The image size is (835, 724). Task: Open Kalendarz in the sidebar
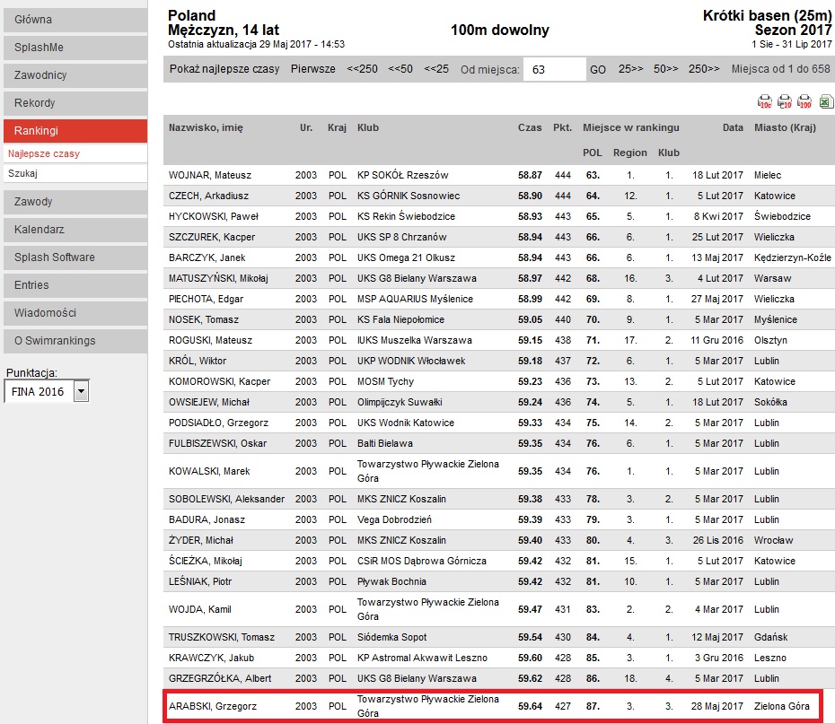(75, 230)
